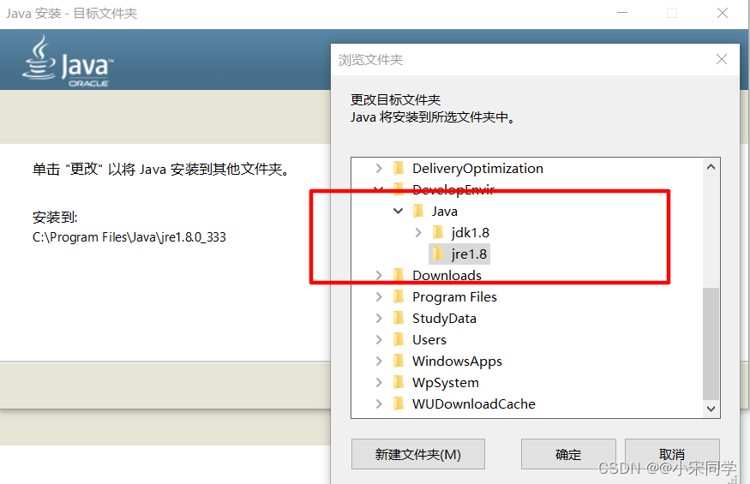Select the jdk1.8 folder label
This screenshot has height=484, width=750.
point(471,232)
